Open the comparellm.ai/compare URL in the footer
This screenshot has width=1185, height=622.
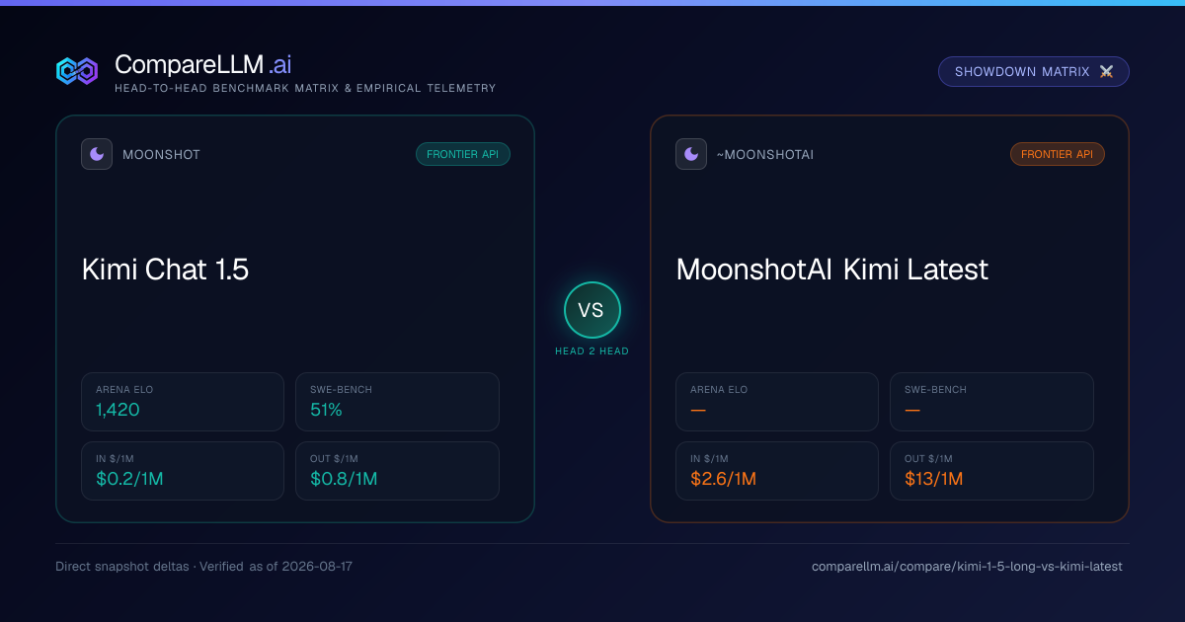pos(967,567)
